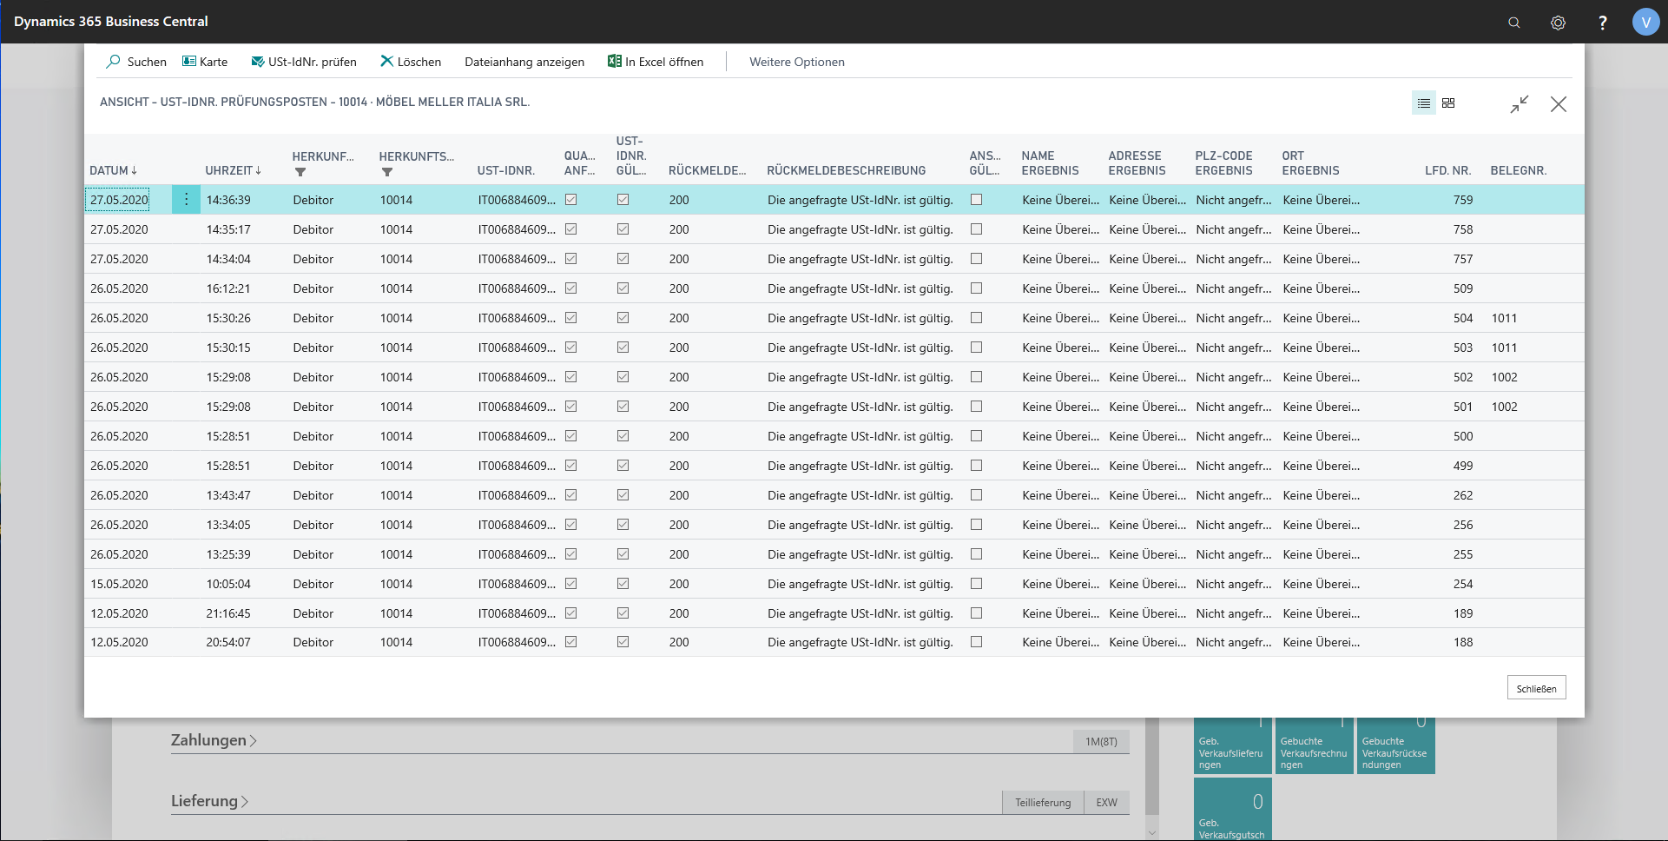Click the EXW value in Lieferung

1106,802
